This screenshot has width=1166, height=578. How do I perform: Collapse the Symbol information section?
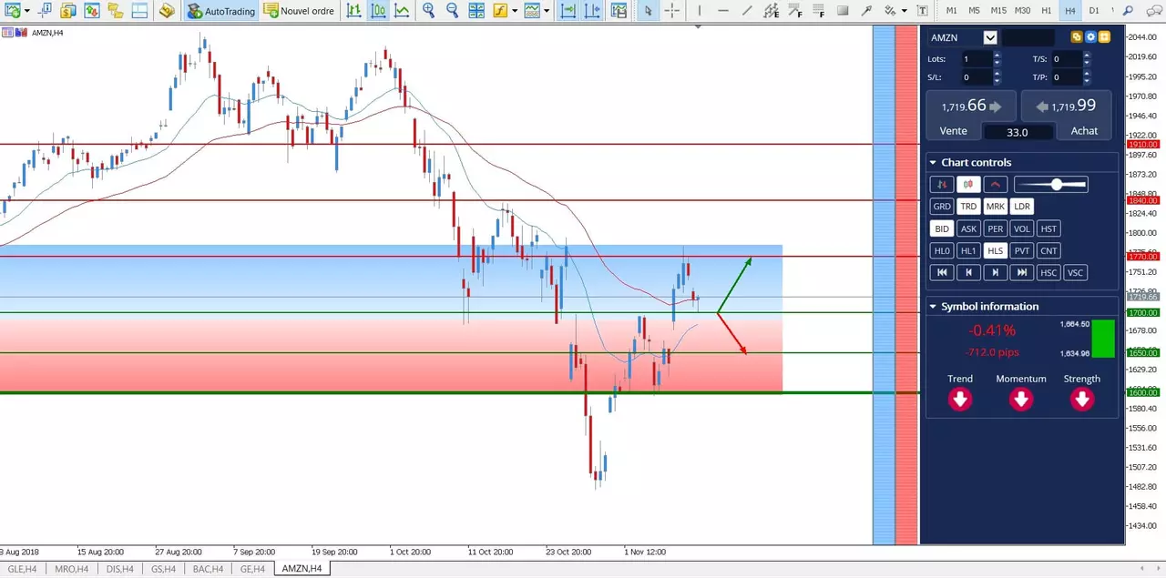pyautogui.click(x=933, y=307)
